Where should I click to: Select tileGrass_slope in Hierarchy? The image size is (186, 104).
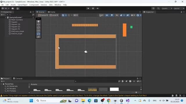click(17, 31)
